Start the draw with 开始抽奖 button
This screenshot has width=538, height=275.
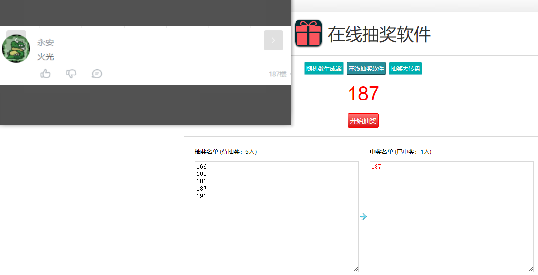click(363, 121)
